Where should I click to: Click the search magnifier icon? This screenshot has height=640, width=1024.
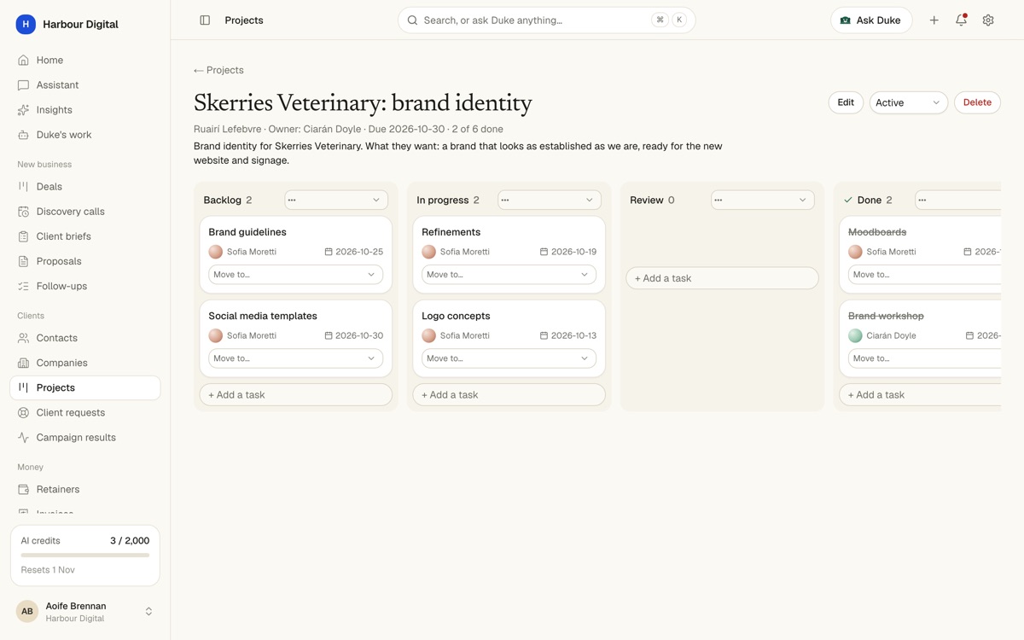tap(412, 20)
